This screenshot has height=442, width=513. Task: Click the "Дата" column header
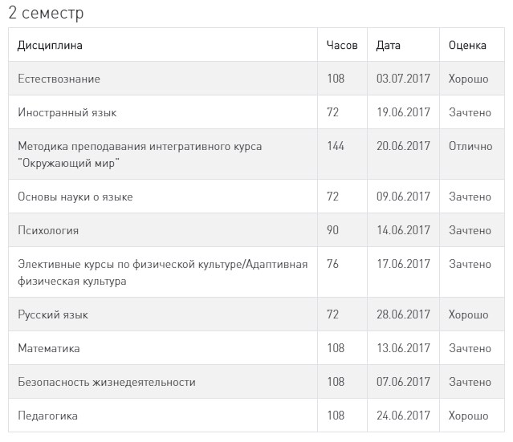[x=389, y=46]
